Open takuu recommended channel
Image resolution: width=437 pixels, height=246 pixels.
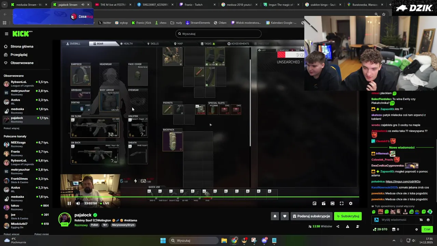point(26,207)
